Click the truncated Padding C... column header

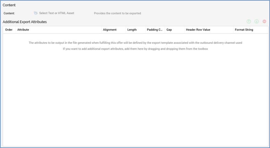click(155, 30)
